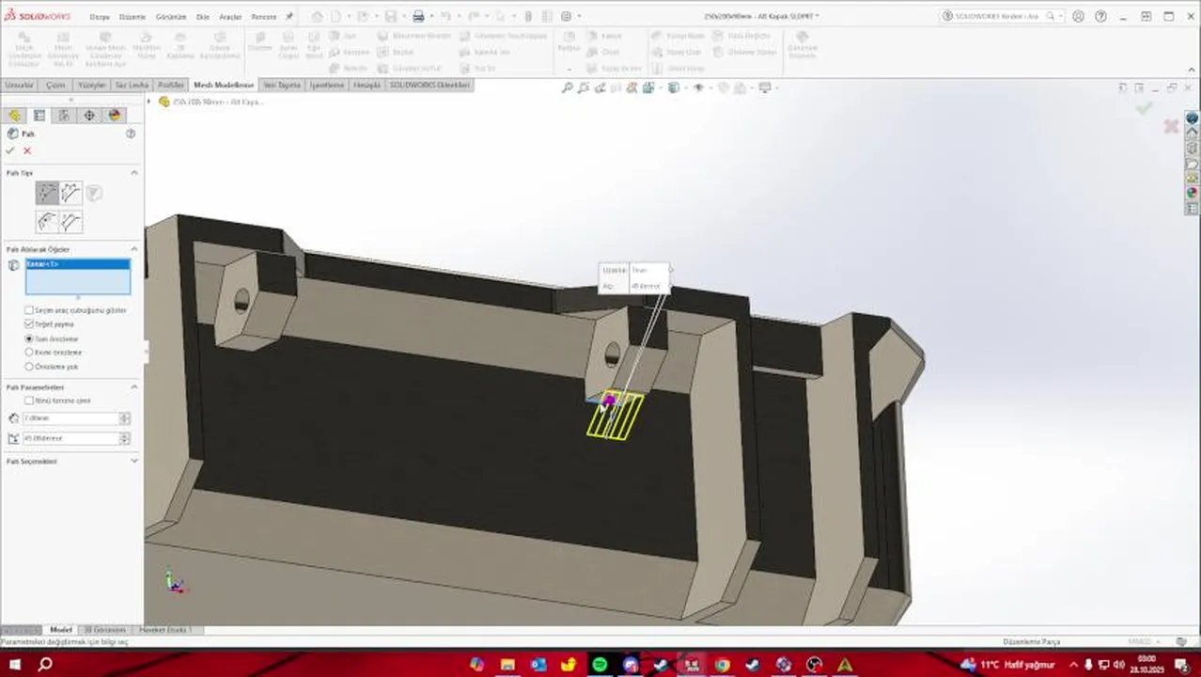Select the distance-distance chamfer type icon
This screenshot has height=677, width=1201.
(71, 193)
